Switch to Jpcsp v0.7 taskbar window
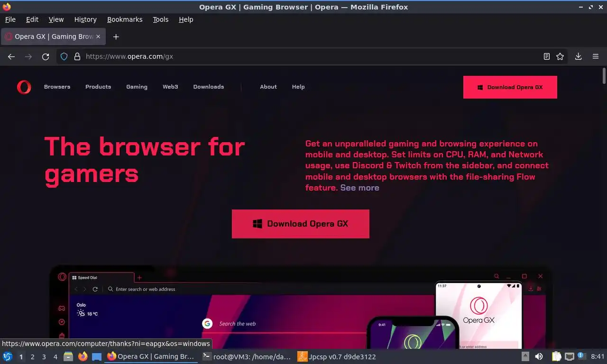 pyautogui.click(x=337, y=356)
